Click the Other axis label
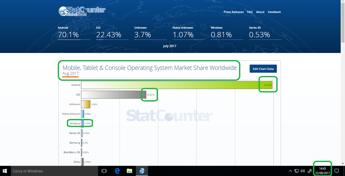Image resolution: width=345 pixels, height=176 pixels. click(x=77, y=162)
